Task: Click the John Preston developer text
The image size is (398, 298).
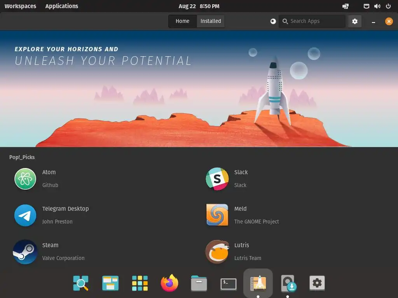Action: click(58, 222)
